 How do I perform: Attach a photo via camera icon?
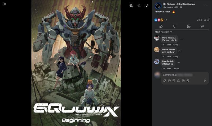[x=178, y=81]
